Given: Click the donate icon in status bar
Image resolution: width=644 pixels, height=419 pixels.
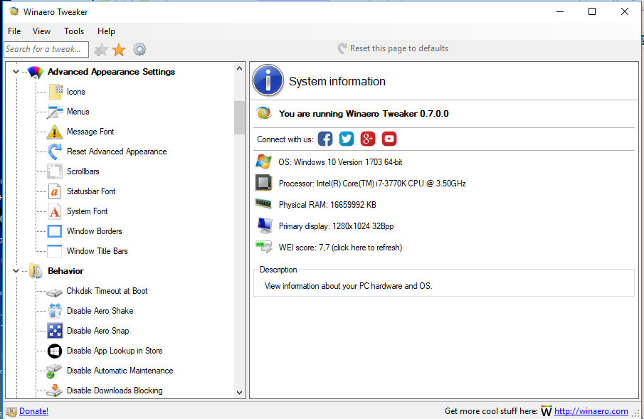Looking at the screenshot, I should pos(11,411).
